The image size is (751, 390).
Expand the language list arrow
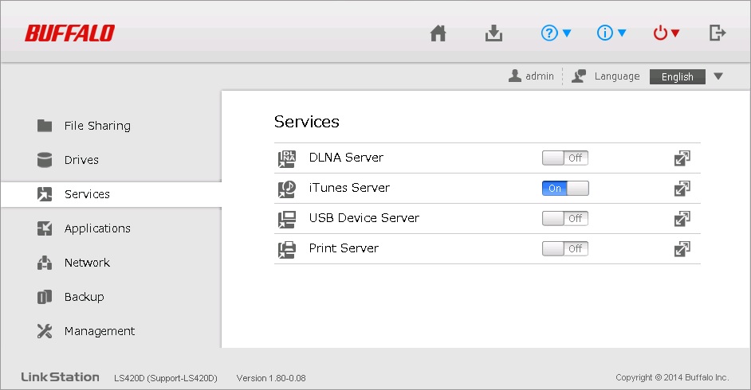click(718, 76)
